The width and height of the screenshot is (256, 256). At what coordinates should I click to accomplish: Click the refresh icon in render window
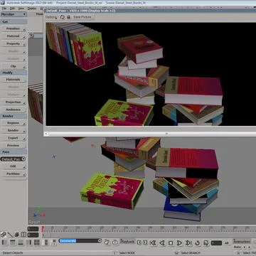63,17
